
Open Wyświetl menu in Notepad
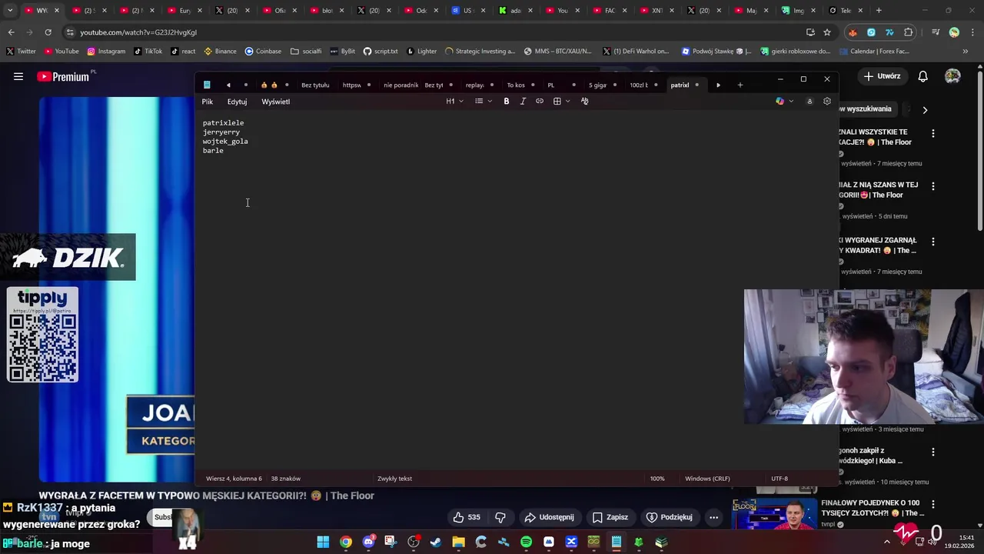point(275,102)
